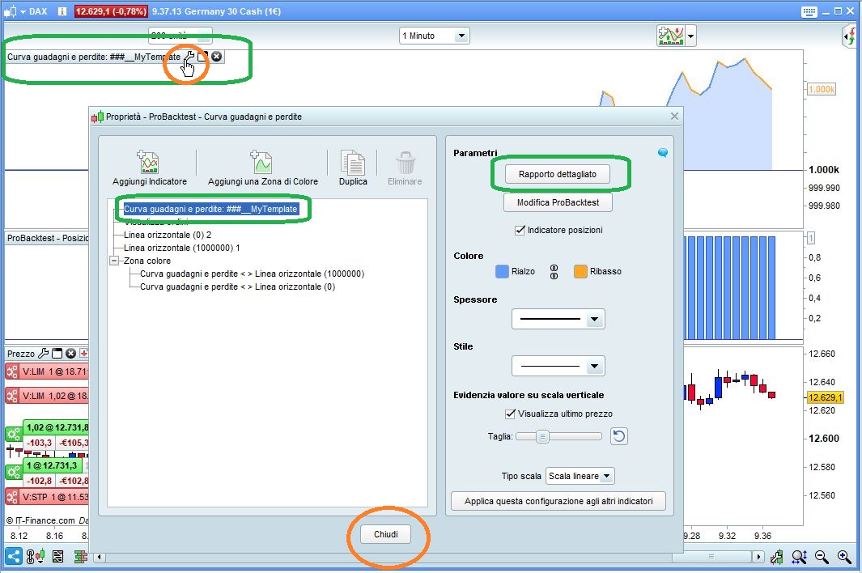Close the Prezzo panel with X icon

point(70,353)
